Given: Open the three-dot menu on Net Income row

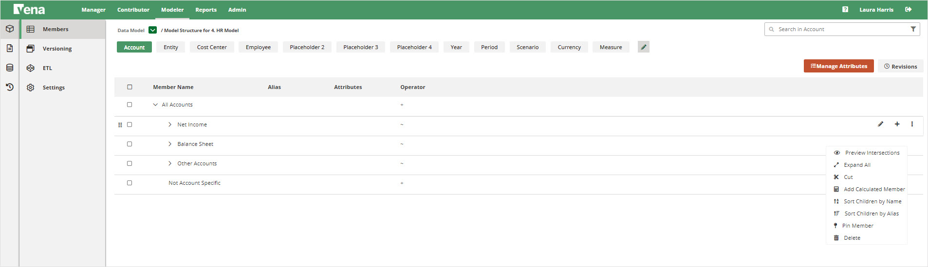Looking at the screenshot, I should [x=912, y=124].
